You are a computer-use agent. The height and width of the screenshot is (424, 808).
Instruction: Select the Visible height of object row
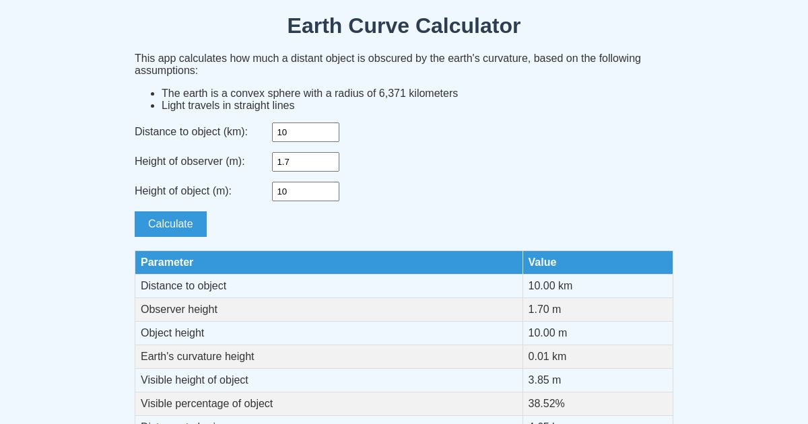tap(195, 380)
